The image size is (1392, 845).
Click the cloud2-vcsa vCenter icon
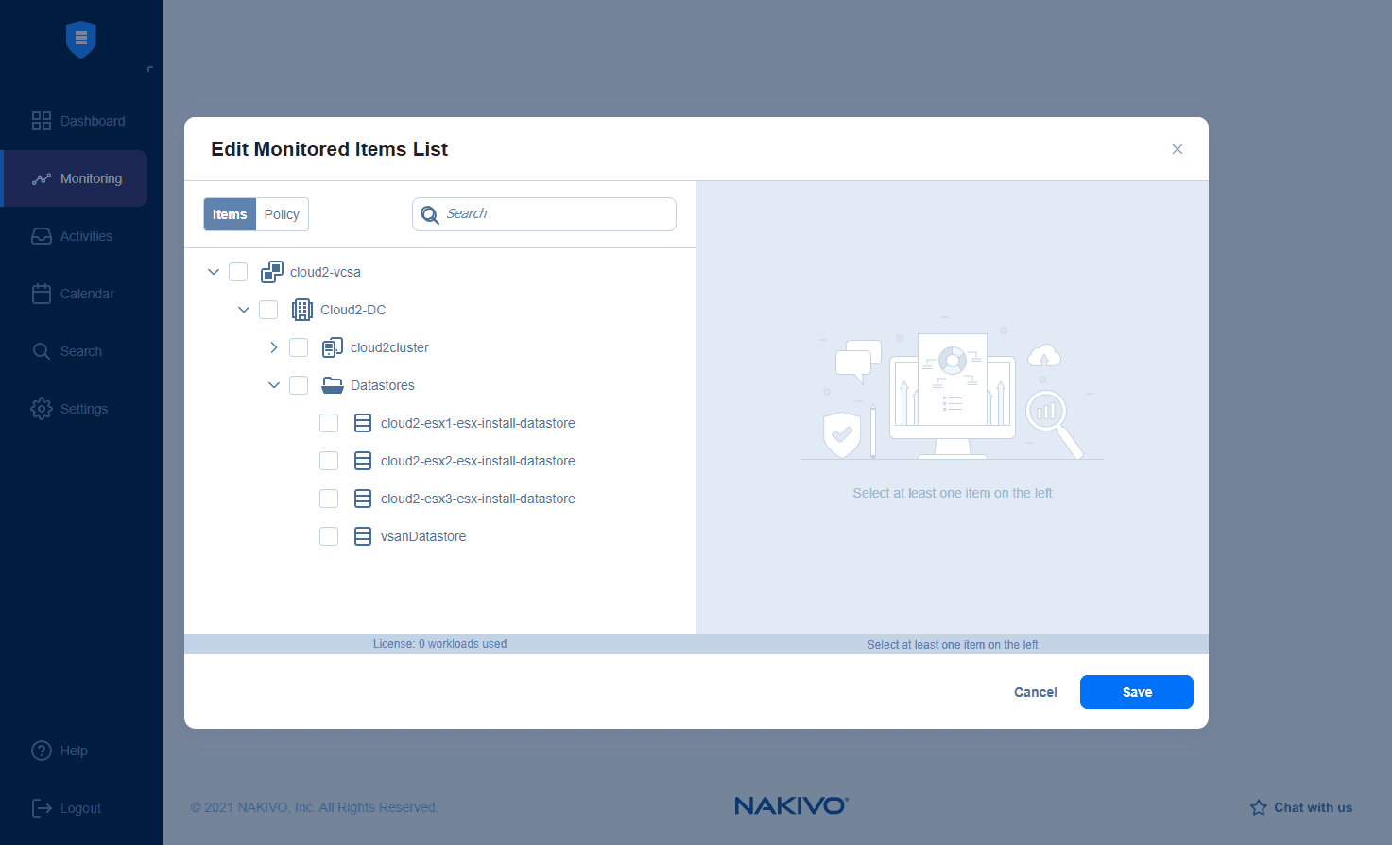pos(272,272)
